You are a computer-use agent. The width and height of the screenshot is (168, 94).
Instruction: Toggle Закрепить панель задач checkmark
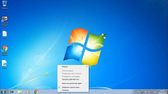(x=73, y=87)
